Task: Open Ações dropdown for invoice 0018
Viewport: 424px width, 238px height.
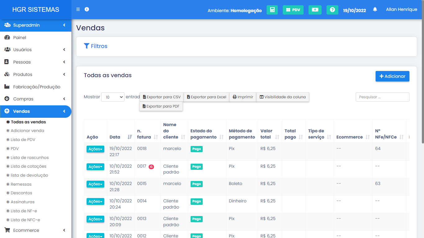Action: click(x=95, y=149)
